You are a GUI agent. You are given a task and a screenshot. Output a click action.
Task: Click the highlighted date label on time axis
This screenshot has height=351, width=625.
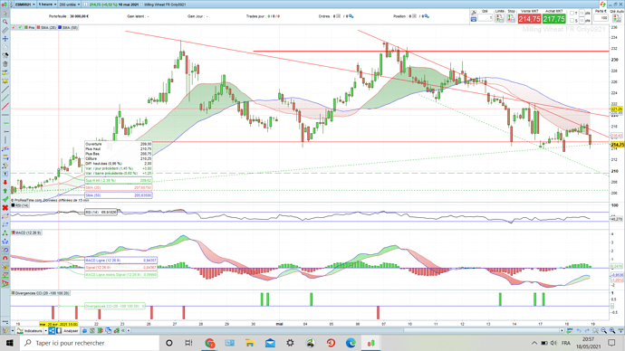pyautogui.click(x=59, y=324)
